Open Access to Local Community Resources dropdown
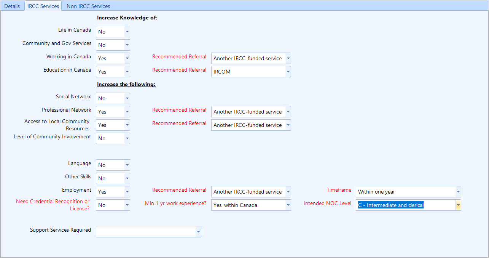 [127, 125]
